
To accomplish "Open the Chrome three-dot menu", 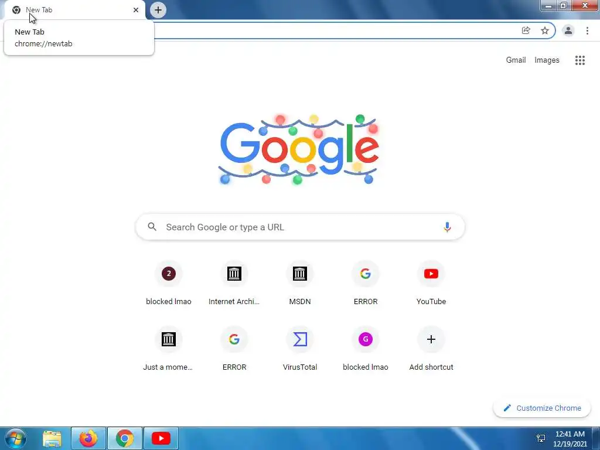I will coord(587,30).
